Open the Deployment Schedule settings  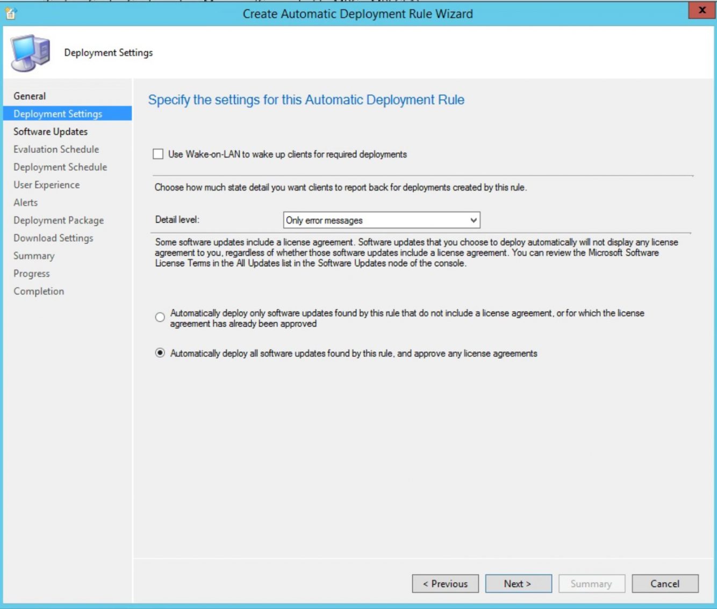tap(60, 167)
